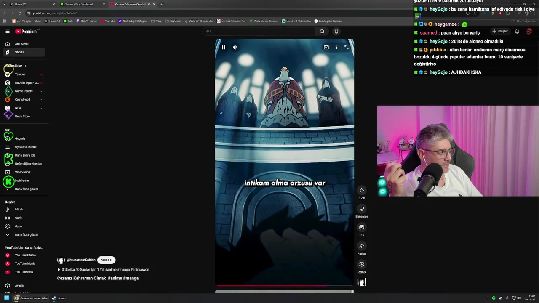539x303 pixels.
Task: Expand the Siz section chevron
Action: [x=13, y=130]
